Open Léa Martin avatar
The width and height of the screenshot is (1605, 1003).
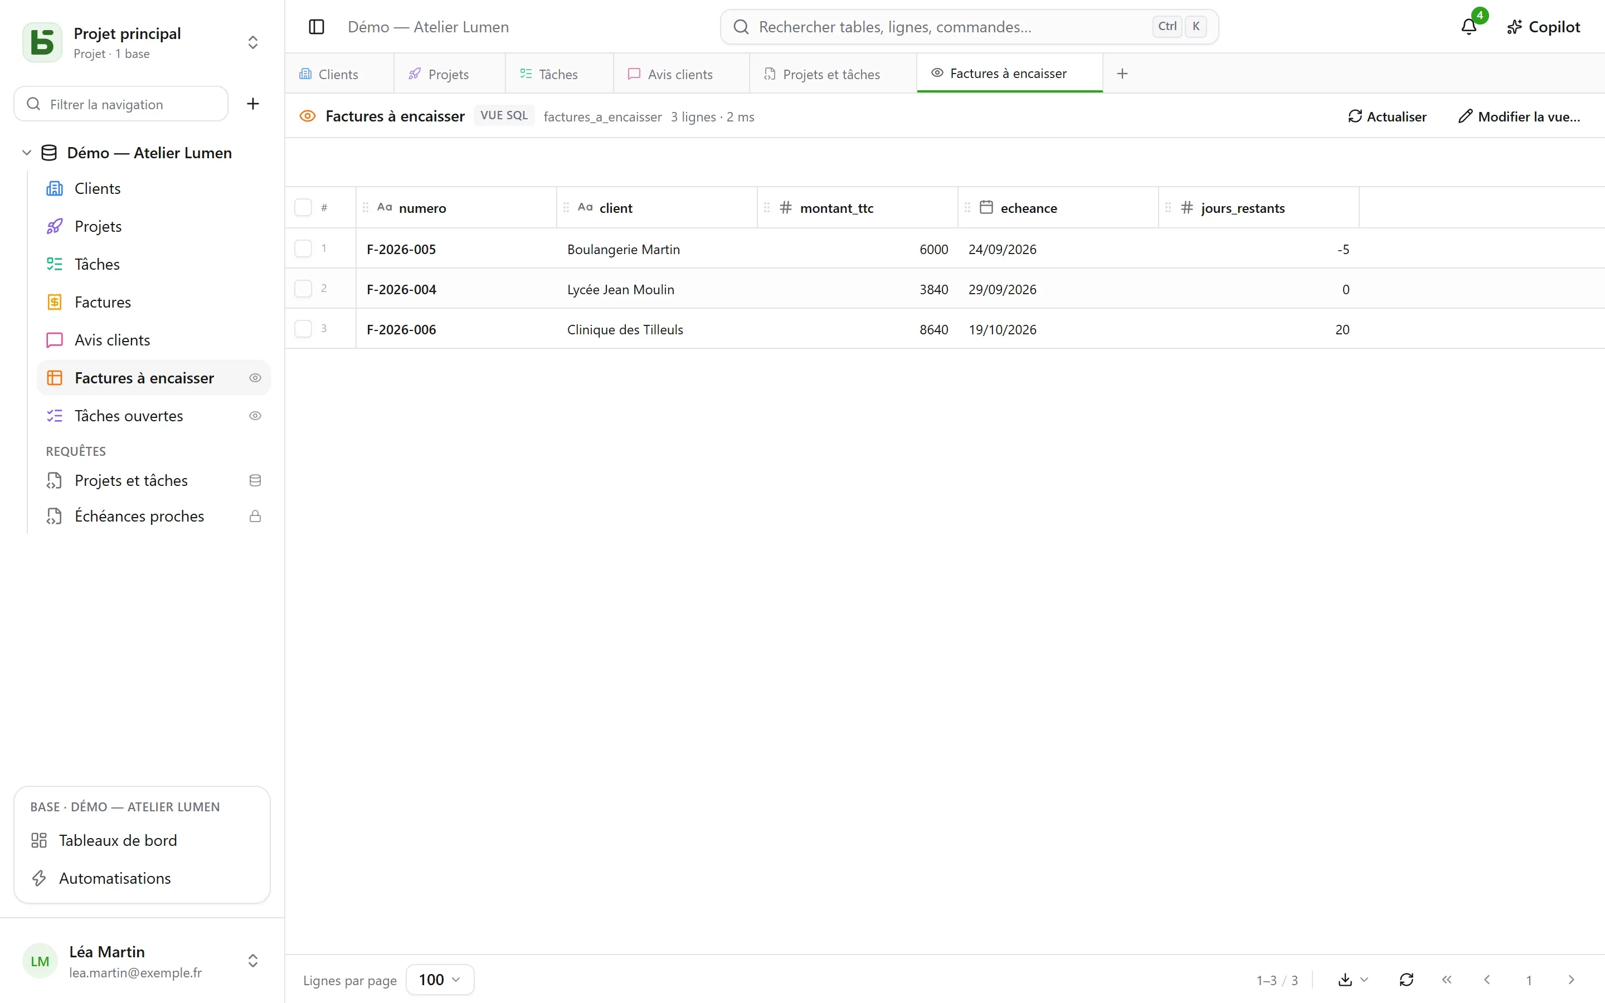point(40,961)
